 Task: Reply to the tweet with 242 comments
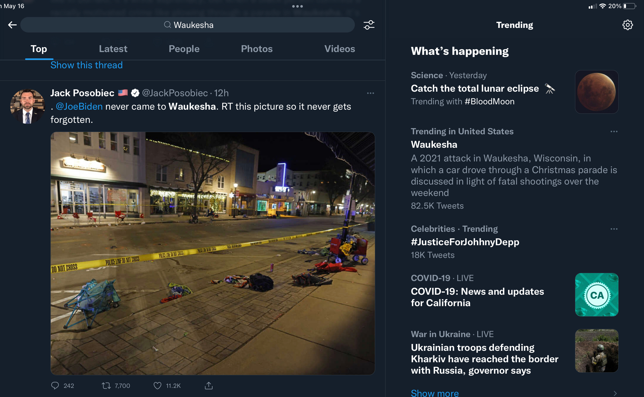coord(55,385)
